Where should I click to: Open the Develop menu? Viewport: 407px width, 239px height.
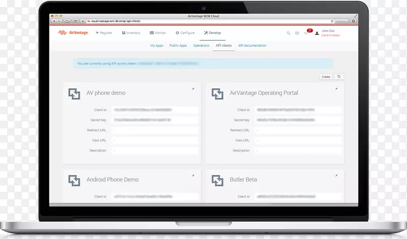point(212,33)
